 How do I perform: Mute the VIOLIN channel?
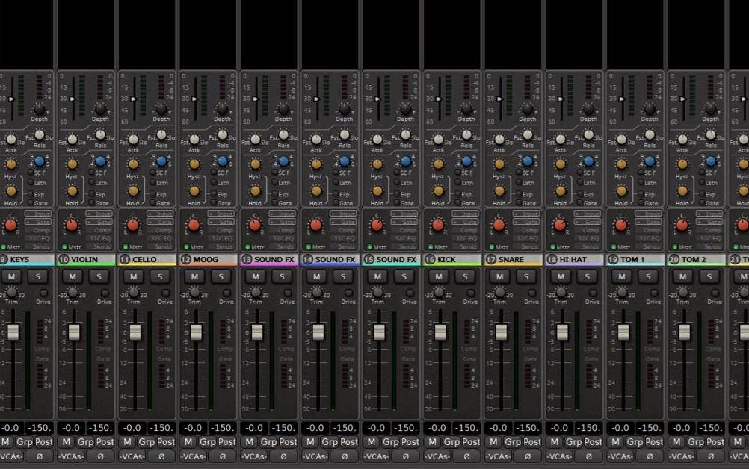coord(73,276)
